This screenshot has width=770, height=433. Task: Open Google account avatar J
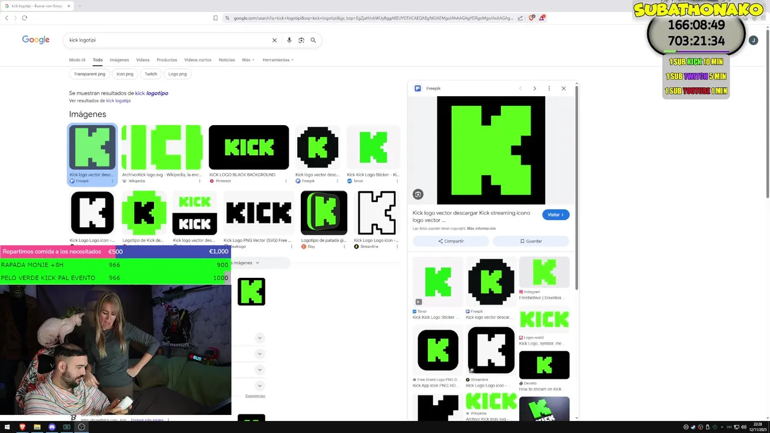point(753,40)
